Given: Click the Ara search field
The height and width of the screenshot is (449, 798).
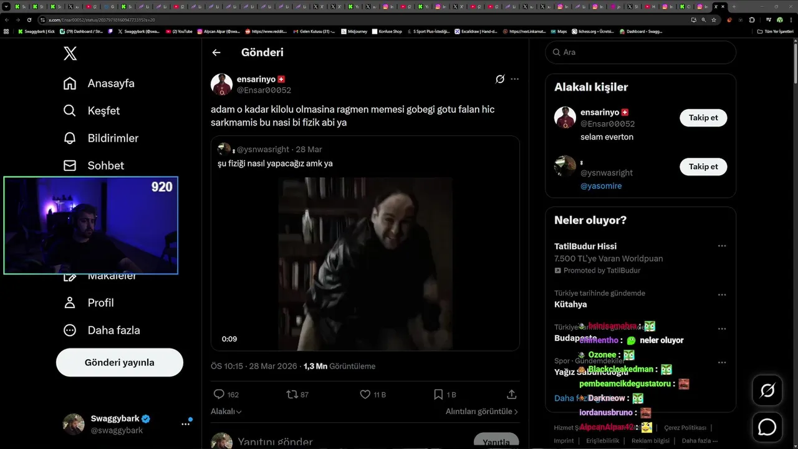Looking at the screenshot, I should click(x=641, y=52).
